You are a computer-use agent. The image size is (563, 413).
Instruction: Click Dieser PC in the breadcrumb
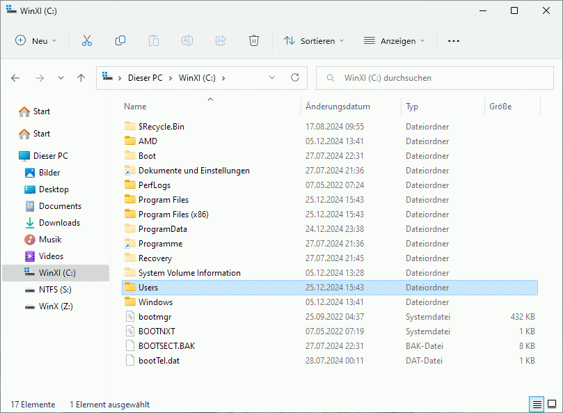coord(145,78)
